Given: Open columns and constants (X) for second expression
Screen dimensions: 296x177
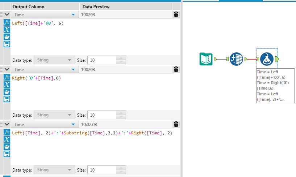Looking at the screenshot, I should [7, 85].
